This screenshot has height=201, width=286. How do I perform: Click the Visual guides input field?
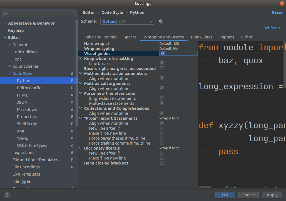point(178,53)
